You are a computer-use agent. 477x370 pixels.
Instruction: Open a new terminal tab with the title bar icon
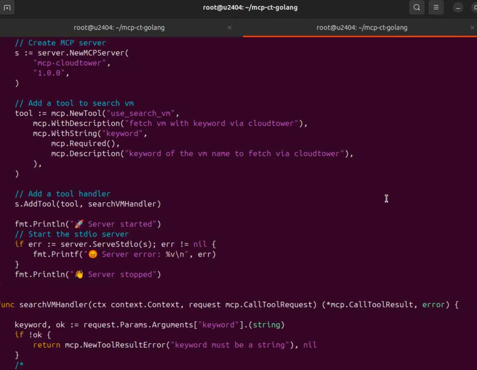point(7,8)
